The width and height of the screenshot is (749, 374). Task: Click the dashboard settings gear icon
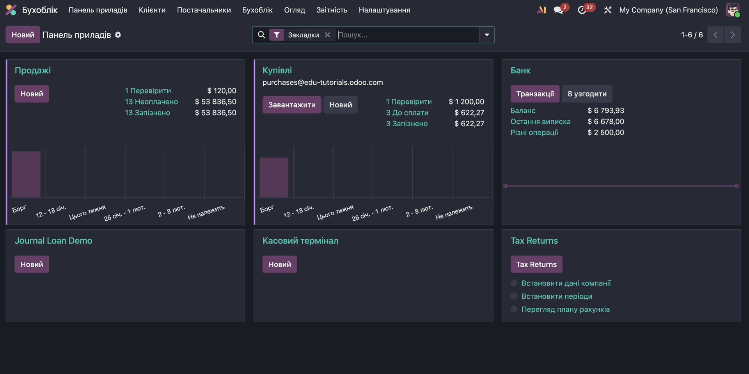[118, 35]
